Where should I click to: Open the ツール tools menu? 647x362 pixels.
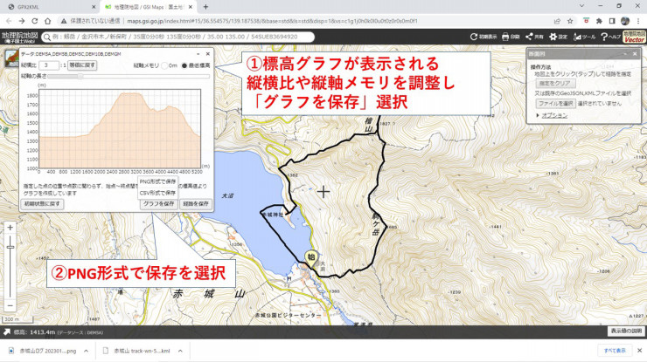(584, 37)
